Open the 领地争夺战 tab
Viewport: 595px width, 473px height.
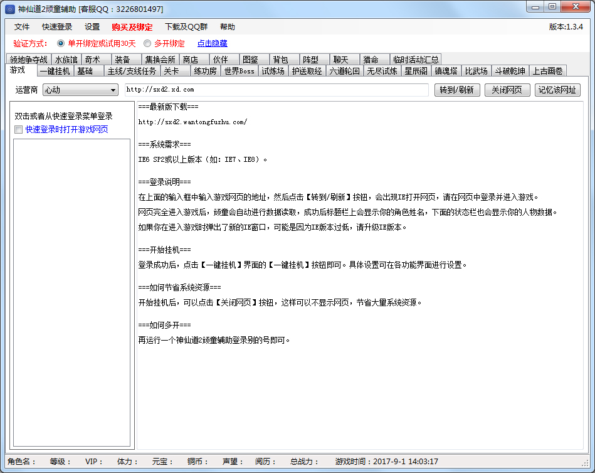(28, 60)
